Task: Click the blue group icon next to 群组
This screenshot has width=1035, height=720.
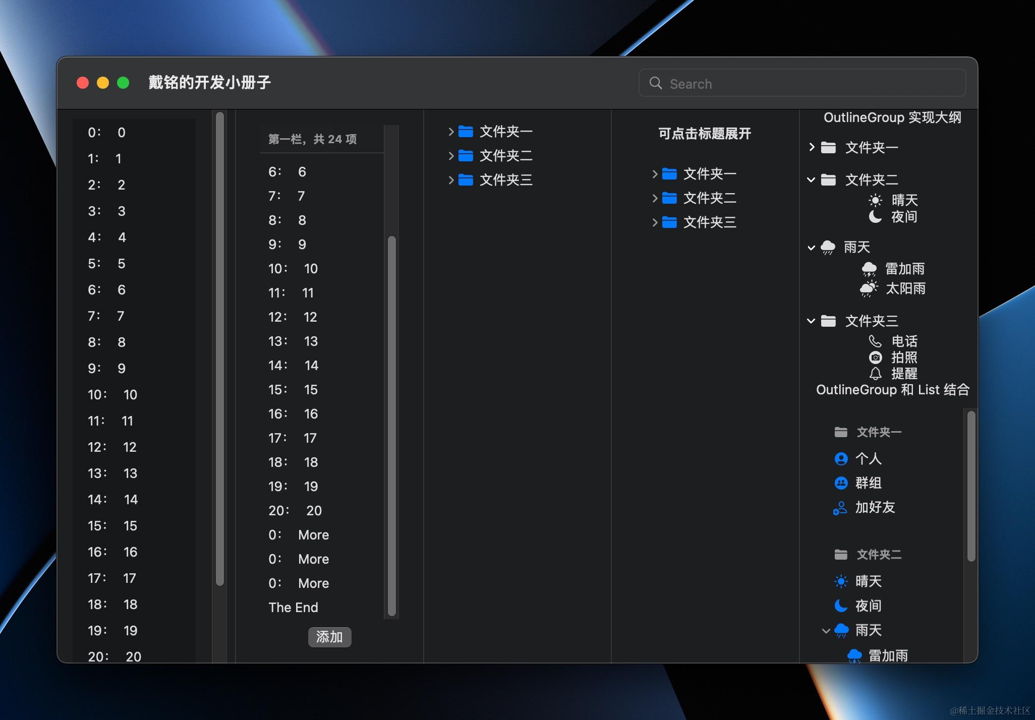Action: [x=841, y=483]
